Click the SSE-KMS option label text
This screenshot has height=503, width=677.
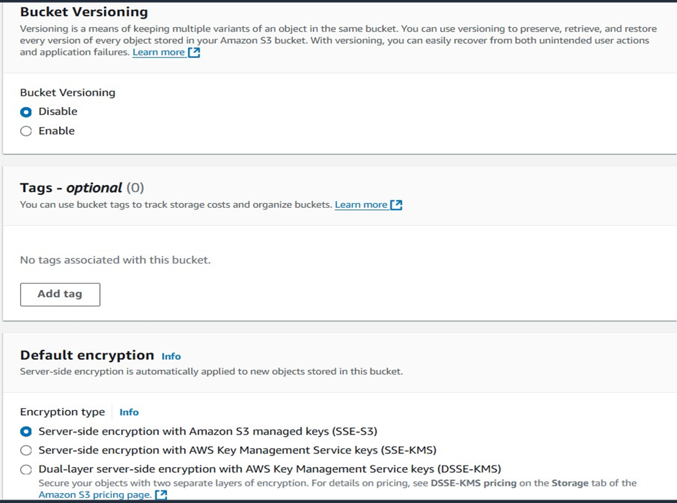[x=237, y=450]
